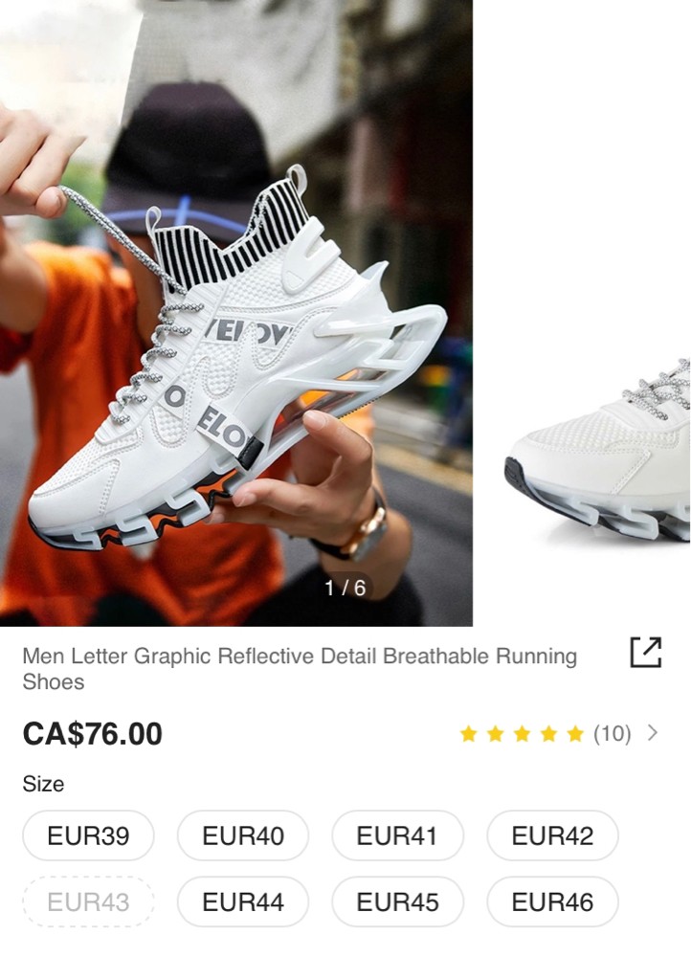Pick size EUR44

pyautogui.click(x=243, y=901)
